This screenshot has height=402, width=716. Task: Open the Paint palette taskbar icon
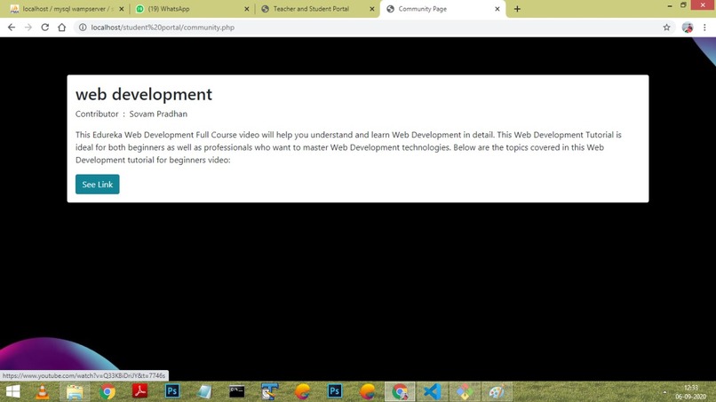[x=497, y=392]
